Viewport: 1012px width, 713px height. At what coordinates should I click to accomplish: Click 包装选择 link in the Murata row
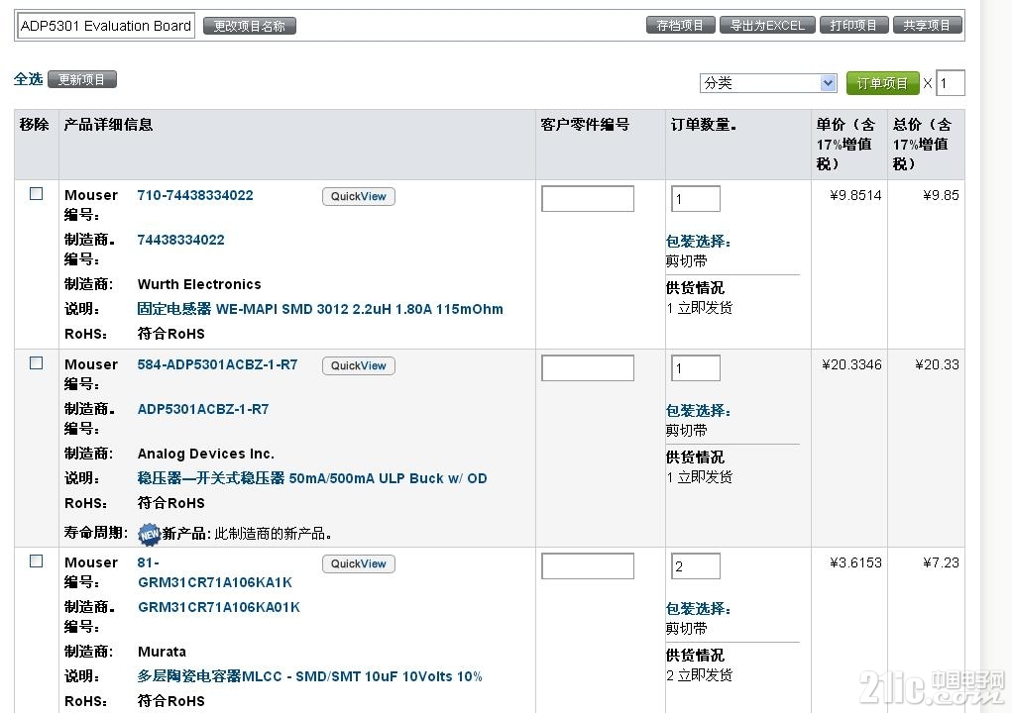[699, 609]
